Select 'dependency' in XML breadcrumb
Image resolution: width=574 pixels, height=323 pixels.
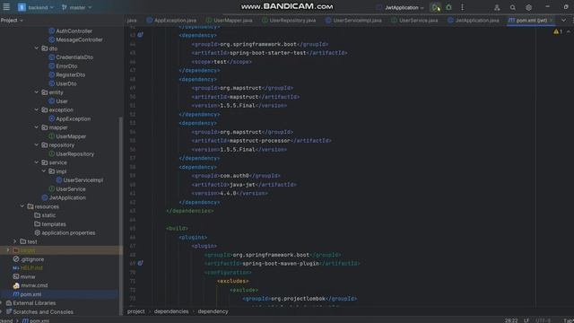click(213, 311)
